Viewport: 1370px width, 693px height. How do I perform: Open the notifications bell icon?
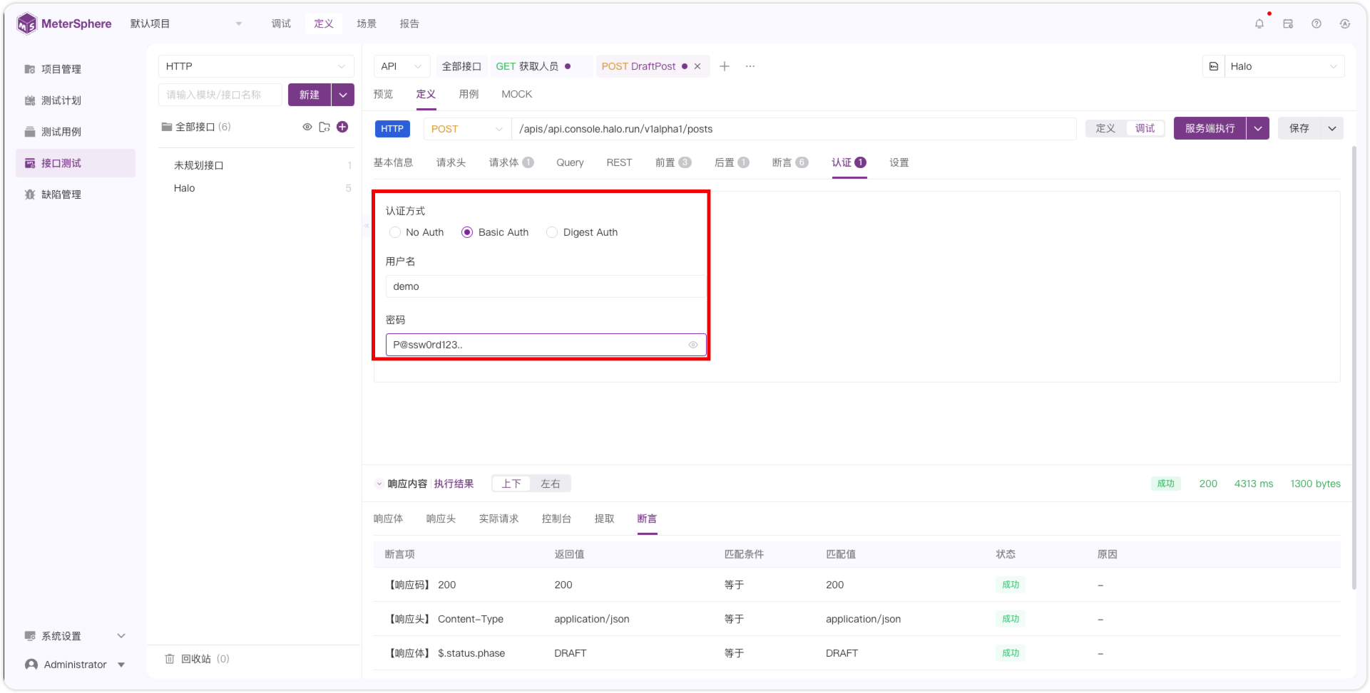point(1259,24)
